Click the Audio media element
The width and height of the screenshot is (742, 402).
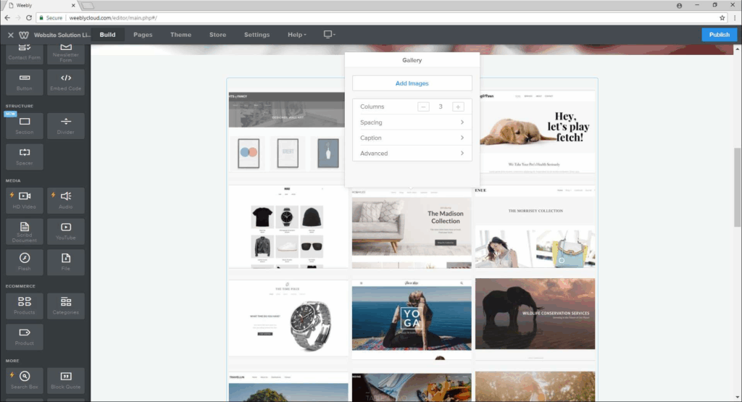(x=66, y=200)
